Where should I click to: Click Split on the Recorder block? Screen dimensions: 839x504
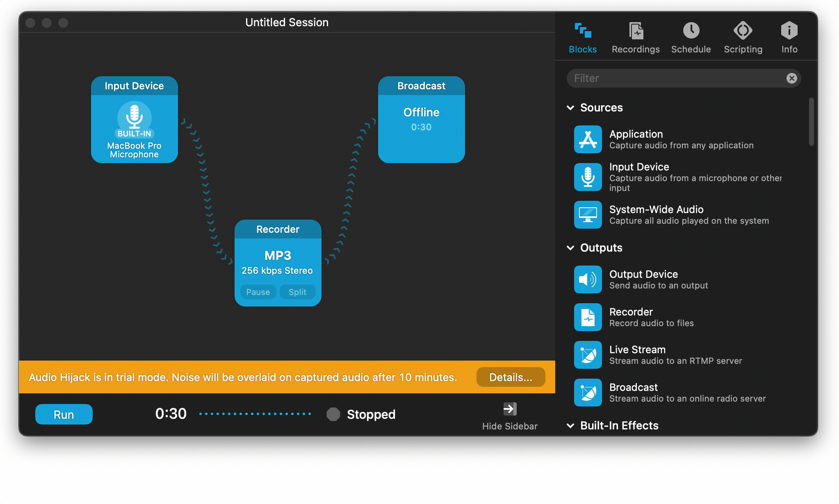pos(297,292)
